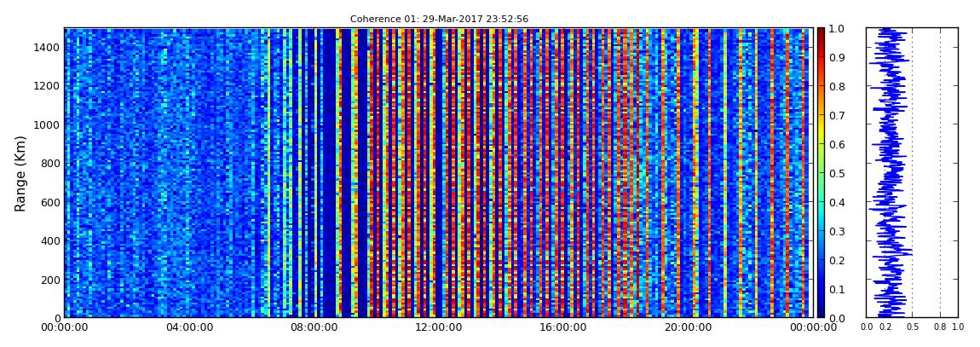Viewport: 980px width, 347px height.
Task: Click the 0.2 label under profile plot
Action: [x=885, y=327]
